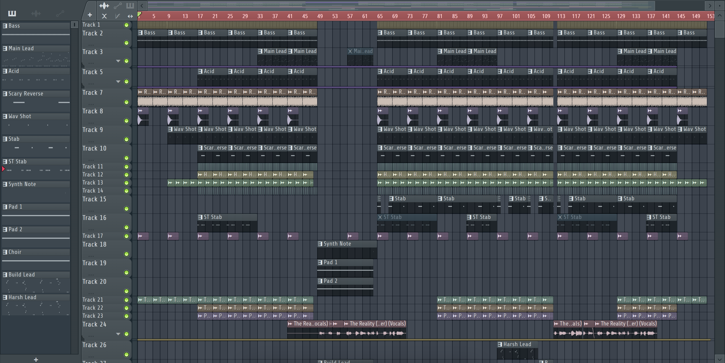Viewport: 725px width, 363px height.
Task: Show patterns in the picker panel
Action: pyautogui.click(x=12, y=13)
